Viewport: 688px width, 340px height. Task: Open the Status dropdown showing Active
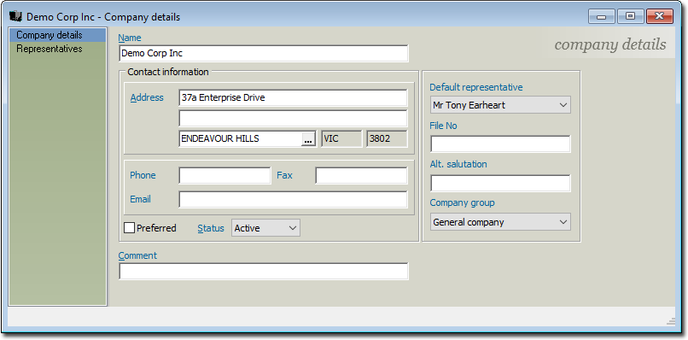pos(266,228)
